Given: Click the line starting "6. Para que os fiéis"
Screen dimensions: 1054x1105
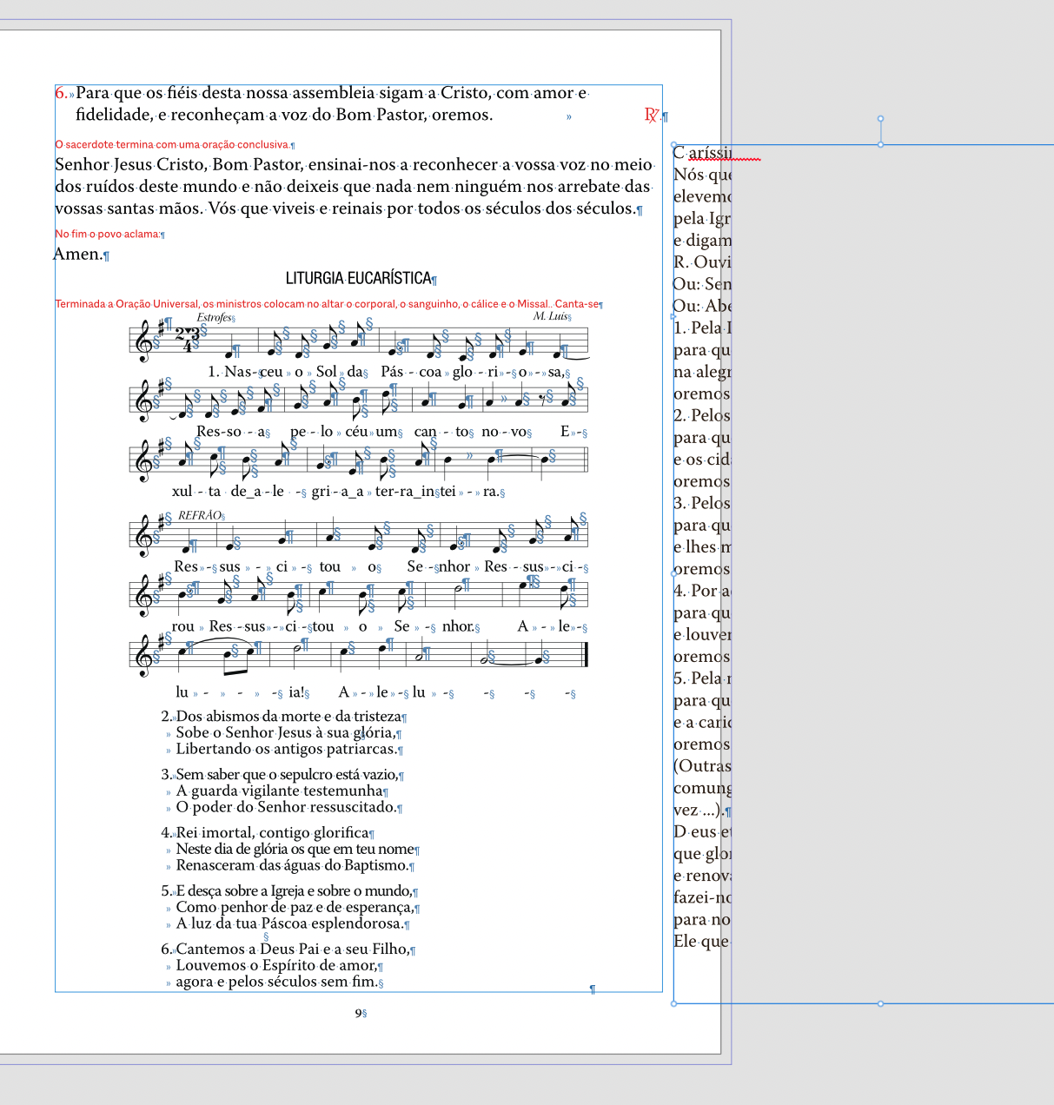Looking at the screenshot, I should point(322,93).
